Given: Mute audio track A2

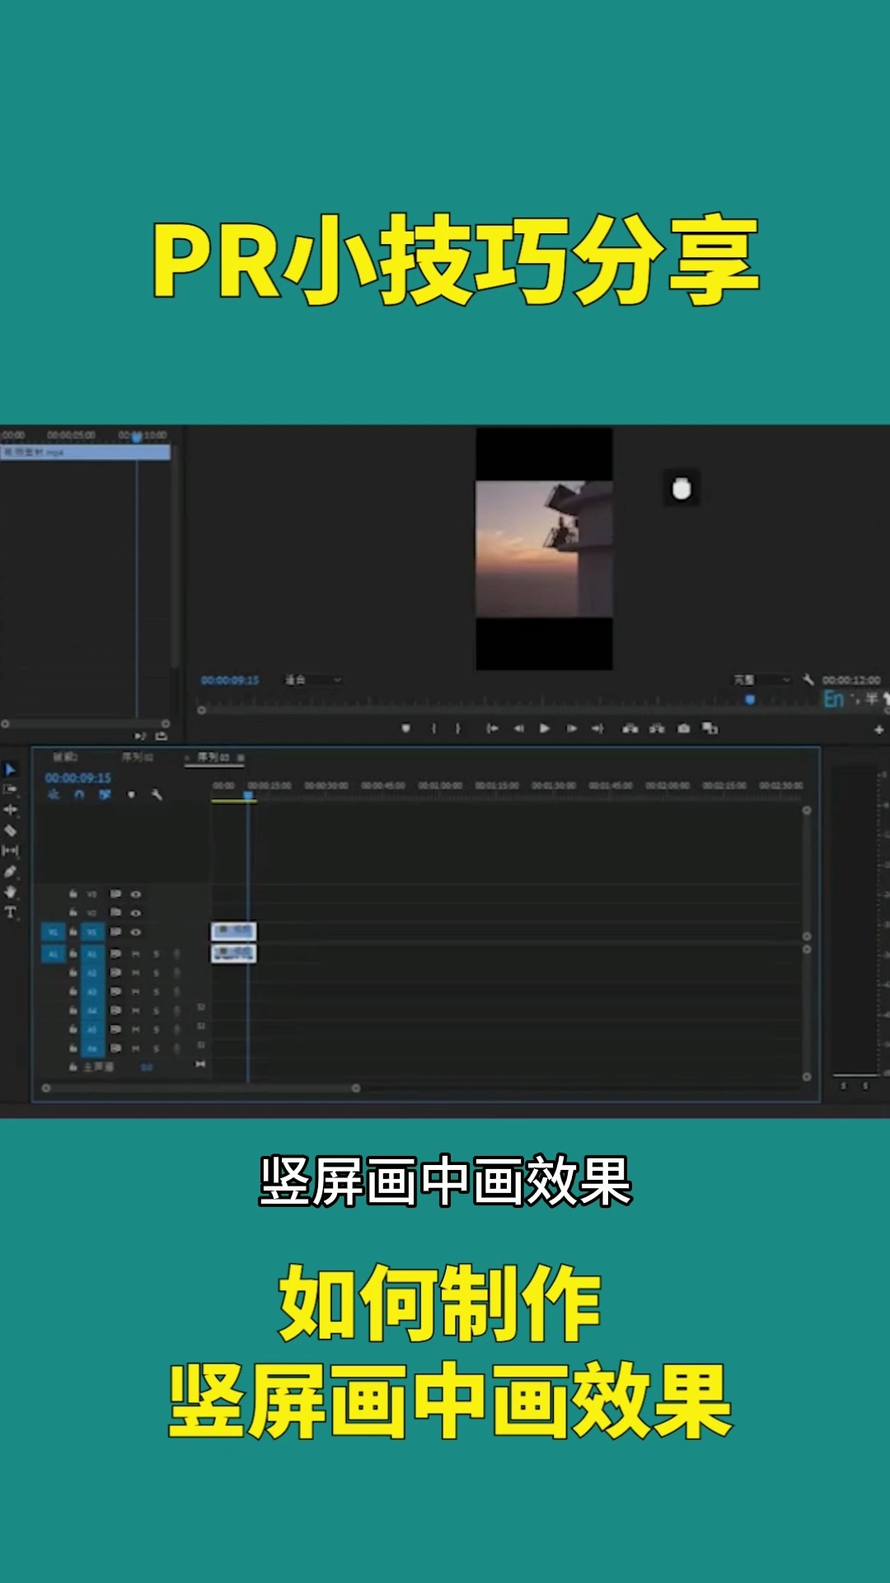Looking at the screenshot, I should pyautogui.click(x=136, y=973).
